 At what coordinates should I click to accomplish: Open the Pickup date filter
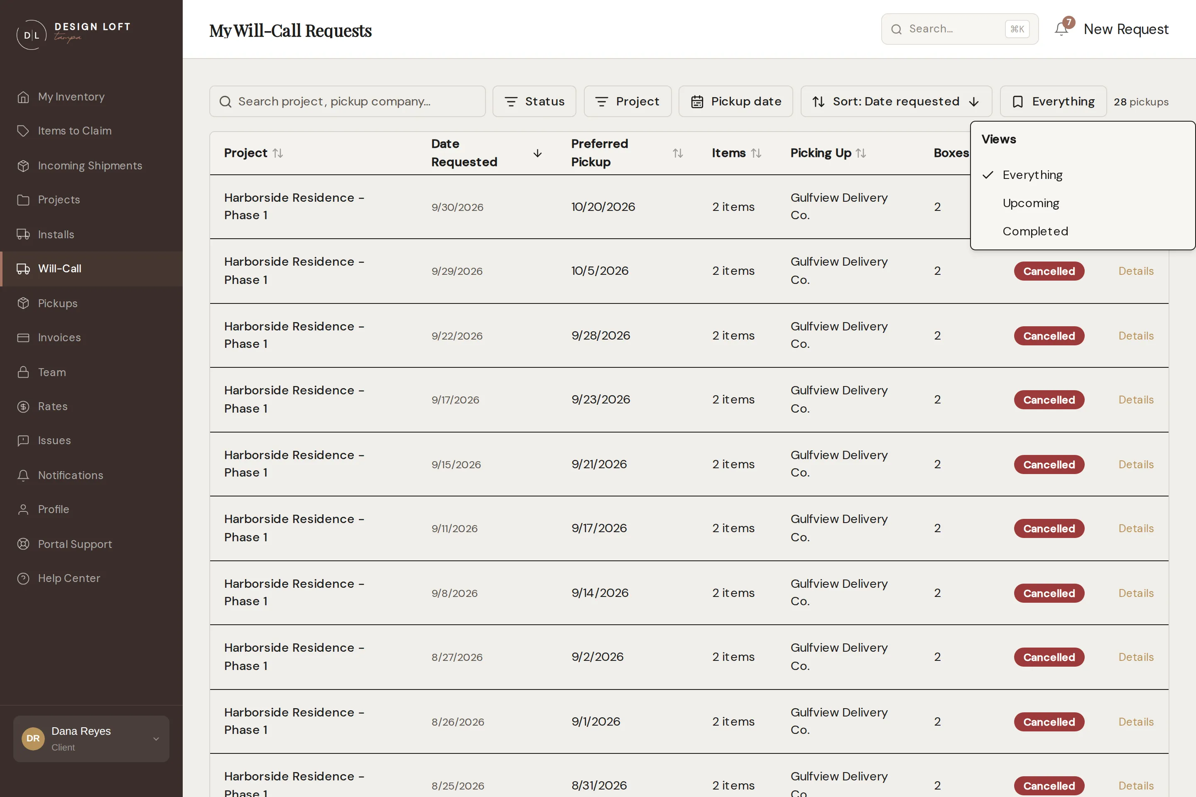pos(735,101)
